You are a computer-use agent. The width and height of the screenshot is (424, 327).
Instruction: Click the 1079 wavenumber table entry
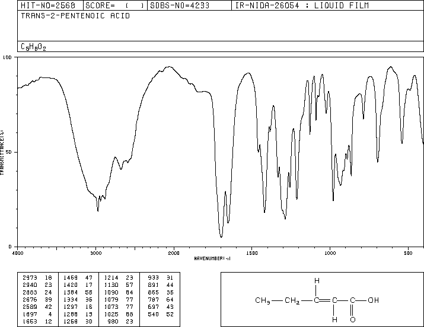click(x=111, y=299)
